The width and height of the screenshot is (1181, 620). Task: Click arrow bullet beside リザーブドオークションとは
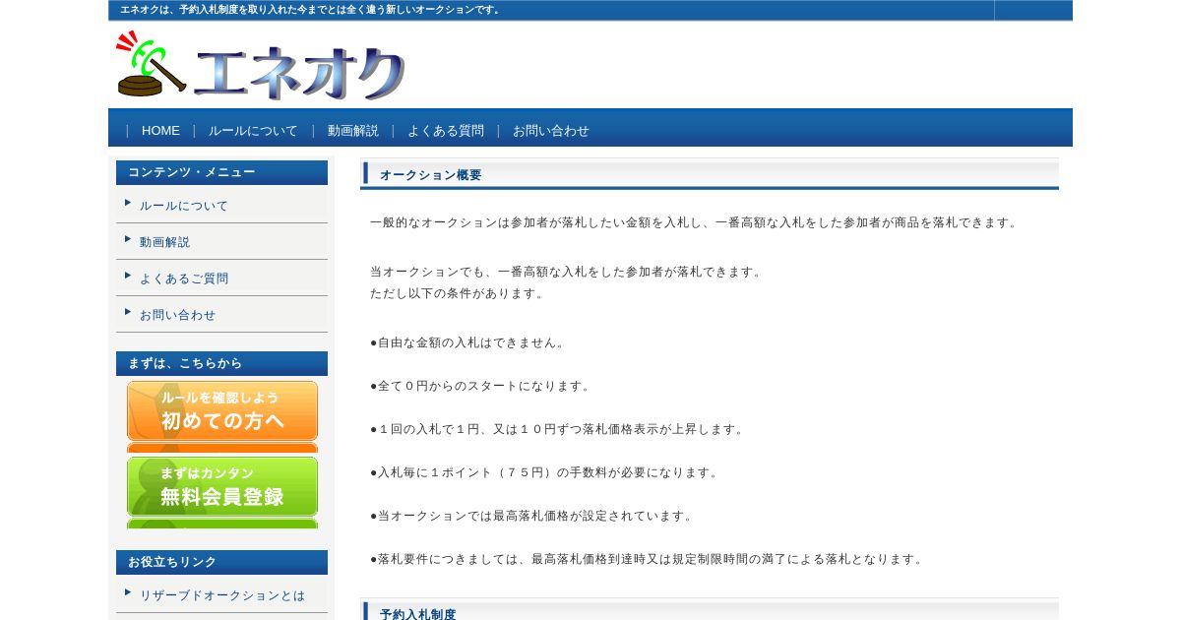tap(128, 591)
